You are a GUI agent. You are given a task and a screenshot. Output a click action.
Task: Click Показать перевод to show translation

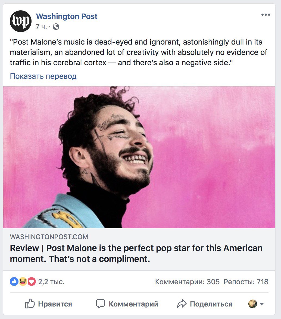[x=43, y=76]
